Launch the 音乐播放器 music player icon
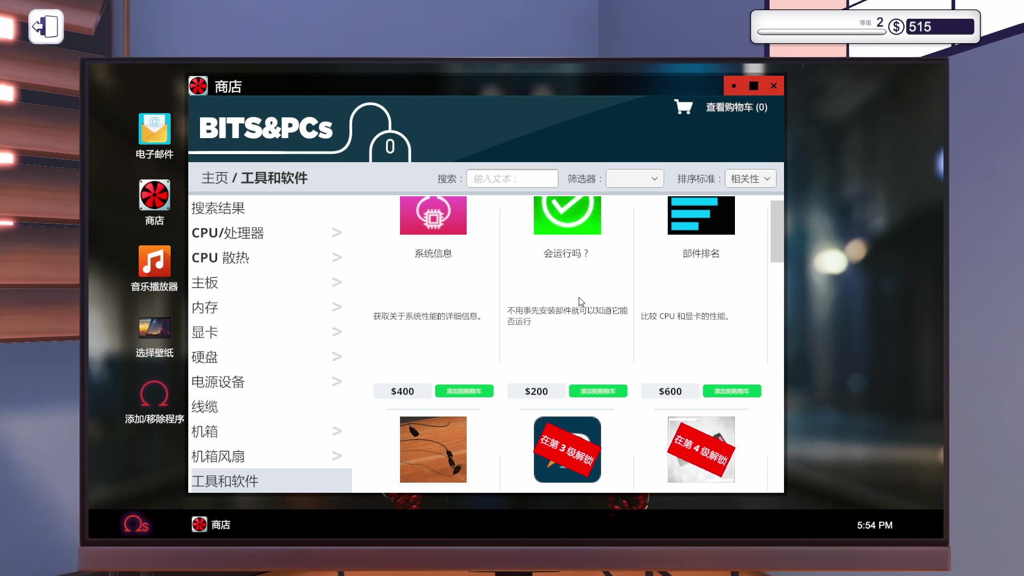 (x=154, y=261)
